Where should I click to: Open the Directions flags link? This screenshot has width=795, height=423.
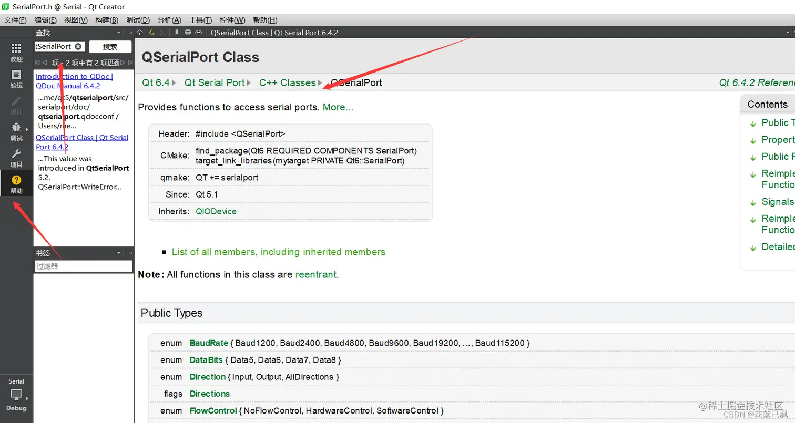pyautogui.click(x=210, y=394)
